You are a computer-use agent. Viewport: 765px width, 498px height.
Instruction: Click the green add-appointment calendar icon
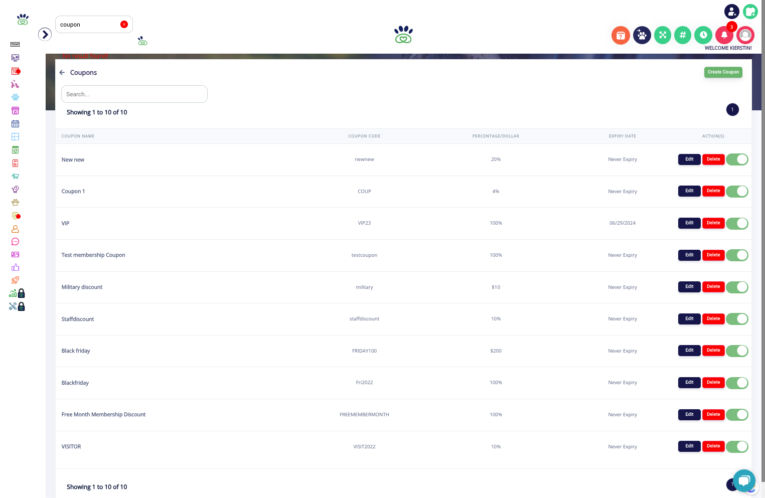click(x=750, y=11)
